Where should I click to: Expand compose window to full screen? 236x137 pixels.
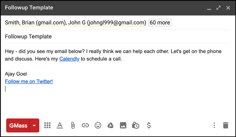[x=218, y=8]
